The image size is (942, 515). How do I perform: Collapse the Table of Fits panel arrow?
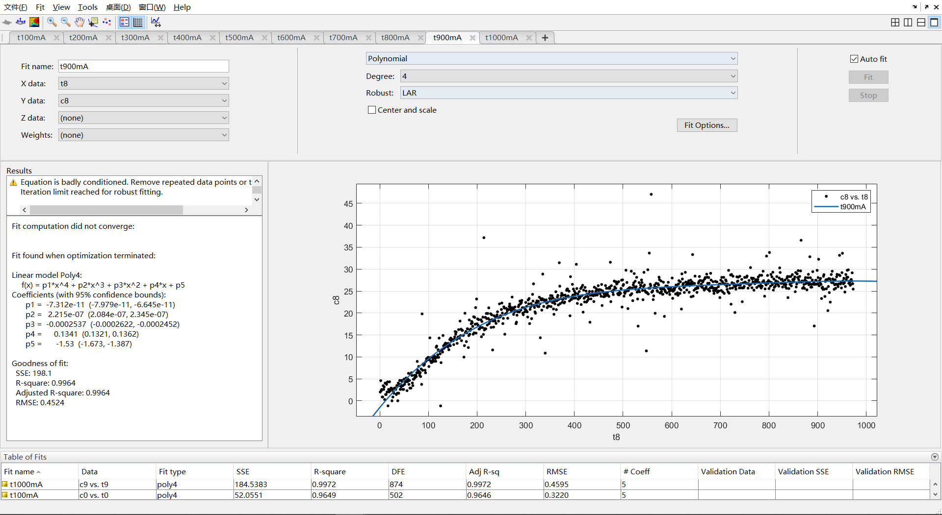point(935,457)
